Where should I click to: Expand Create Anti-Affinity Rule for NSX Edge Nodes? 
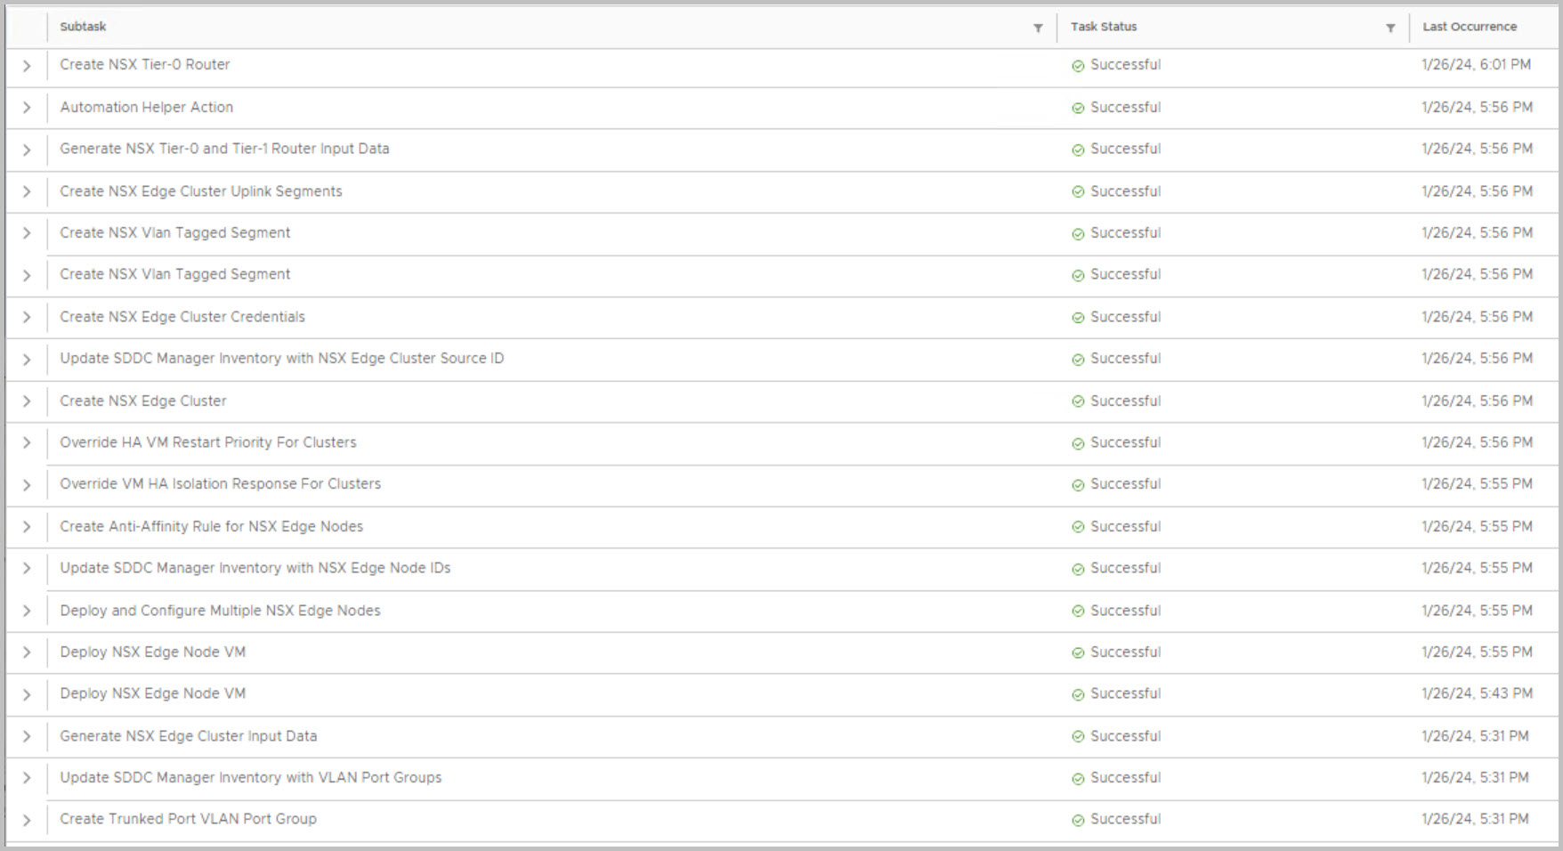(27, 527)
